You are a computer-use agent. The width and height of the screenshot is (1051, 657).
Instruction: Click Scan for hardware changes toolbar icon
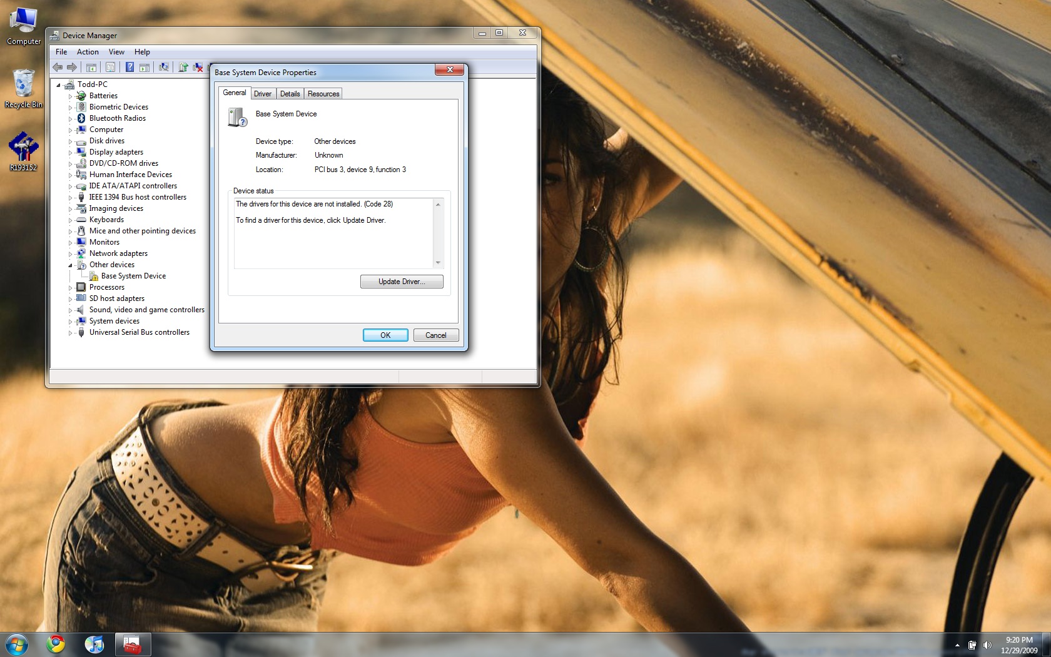tap(164, 67)
